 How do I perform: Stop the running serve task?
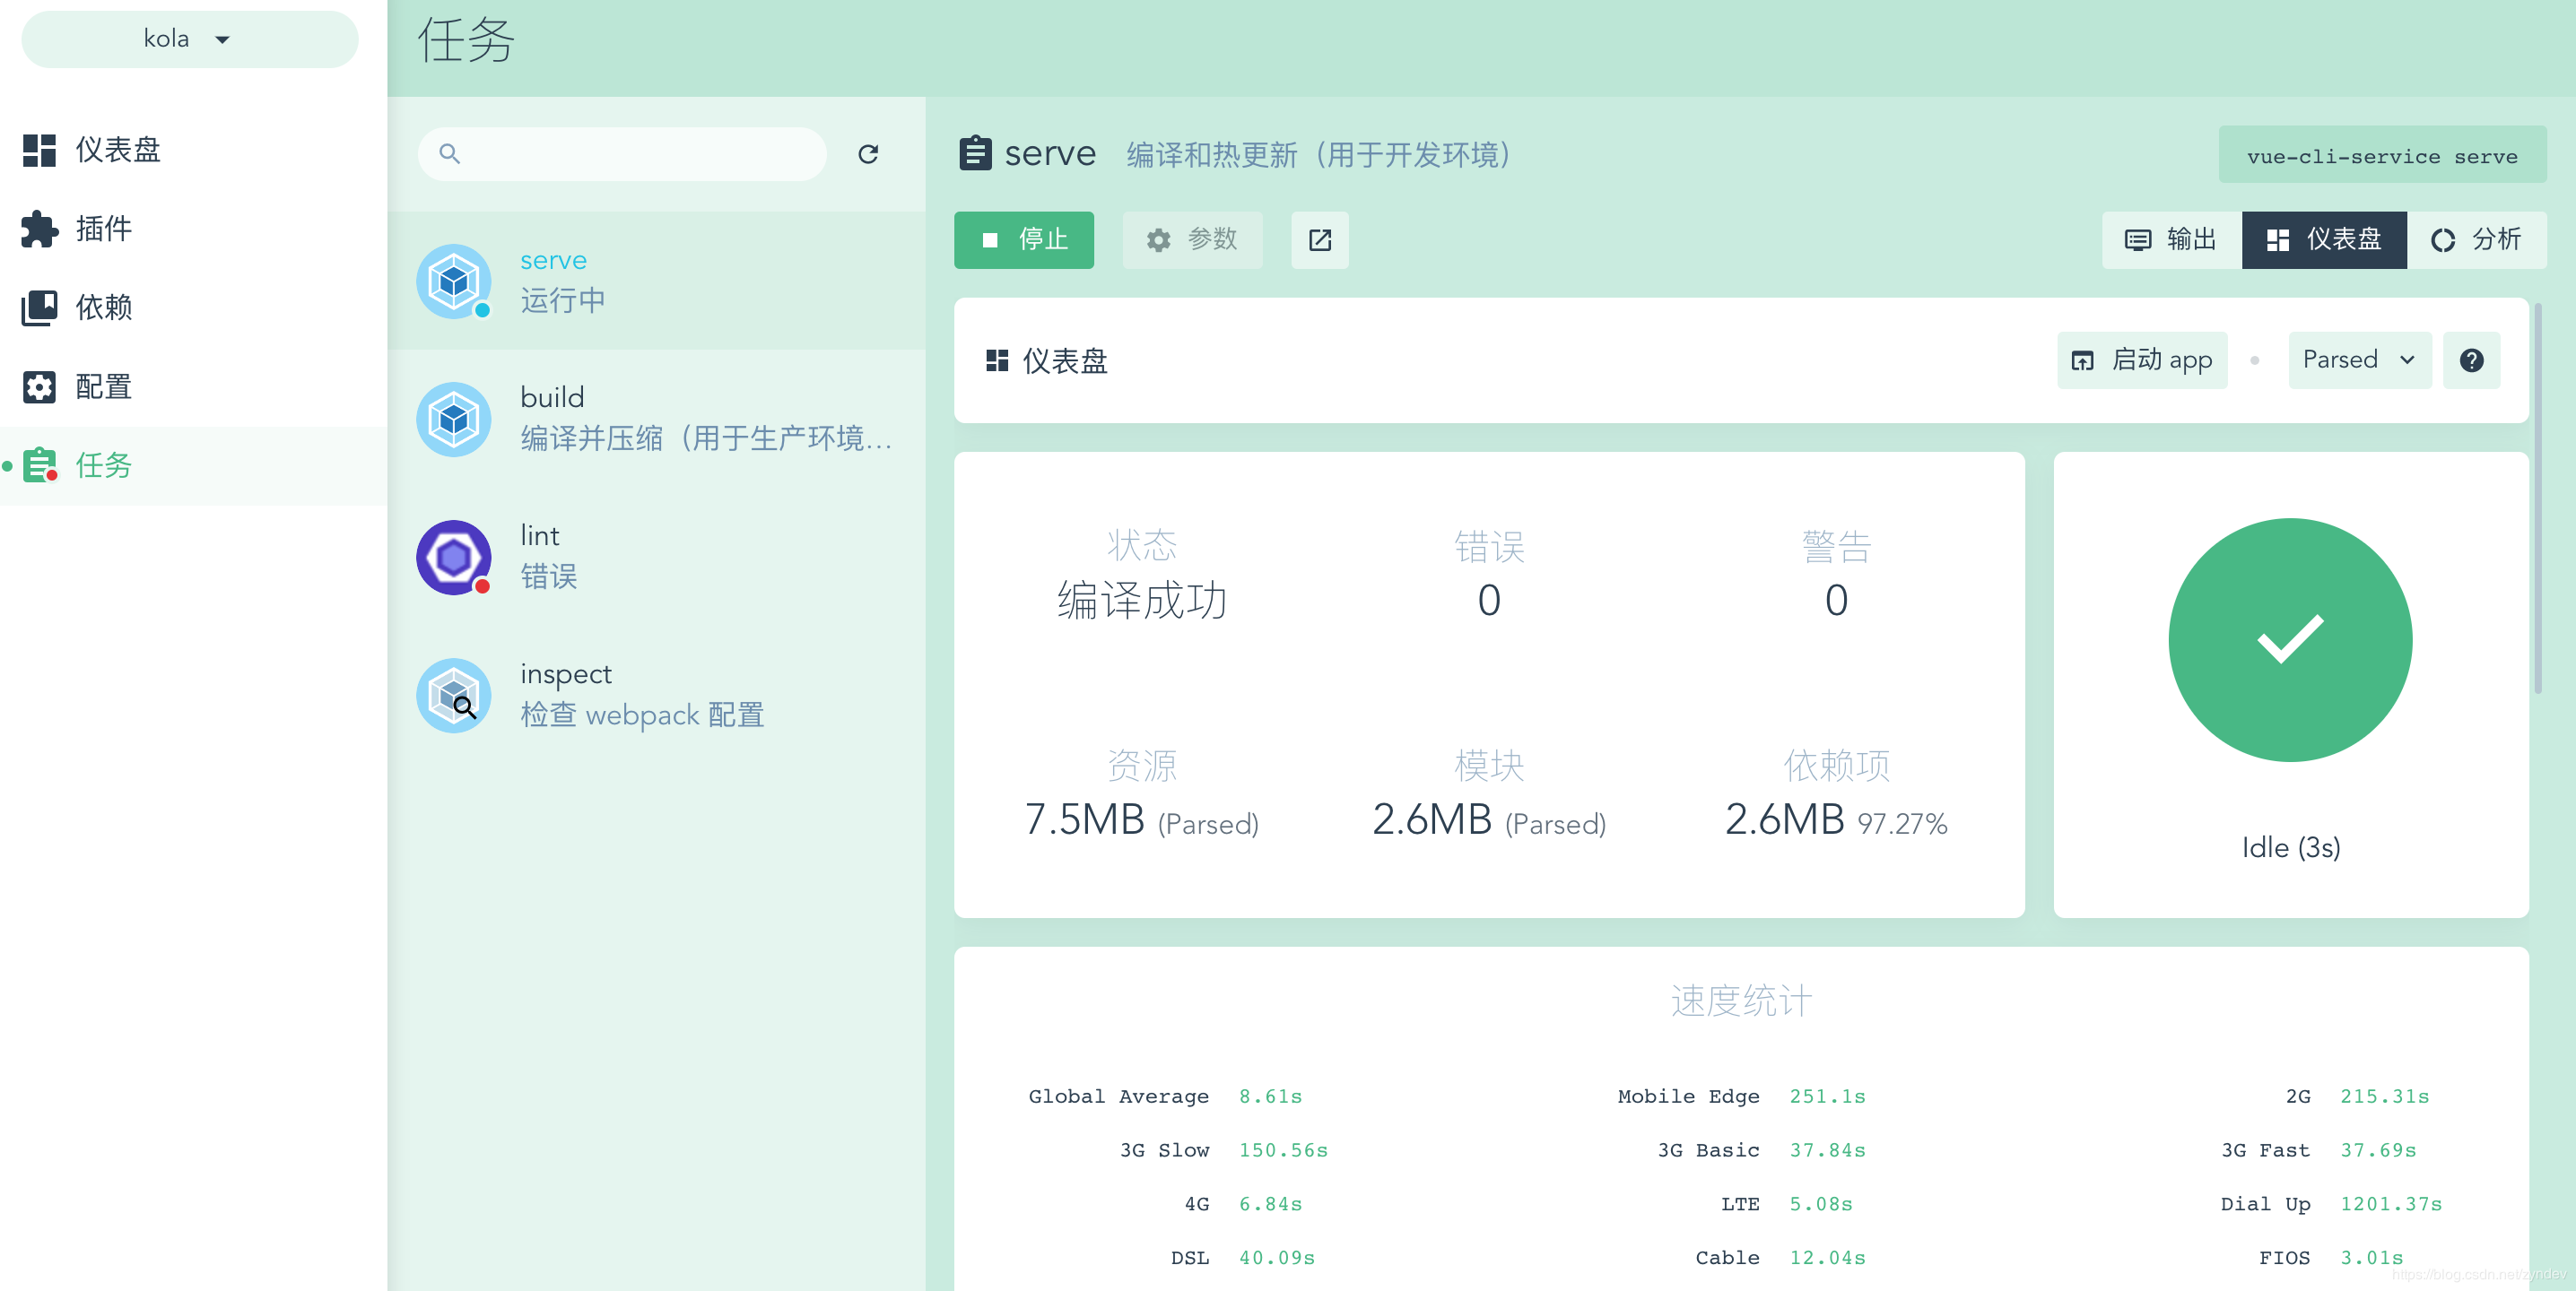pyautogui.click(x=1023, y=239)
